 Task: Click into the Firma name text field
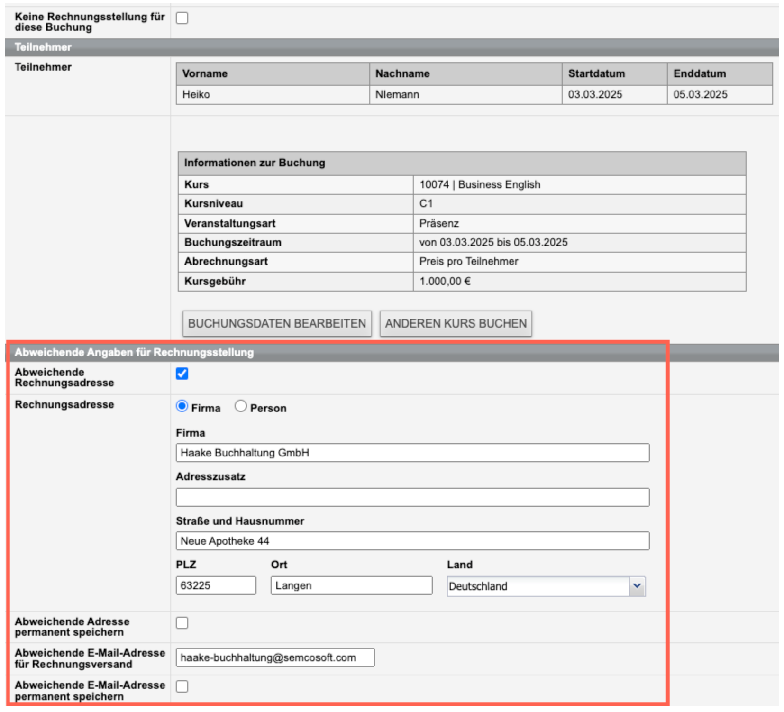pos(412,453)
